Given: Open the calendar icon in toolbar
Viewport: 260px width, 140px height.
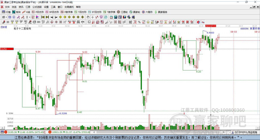Looking at the screenshot, I should 111,17.
